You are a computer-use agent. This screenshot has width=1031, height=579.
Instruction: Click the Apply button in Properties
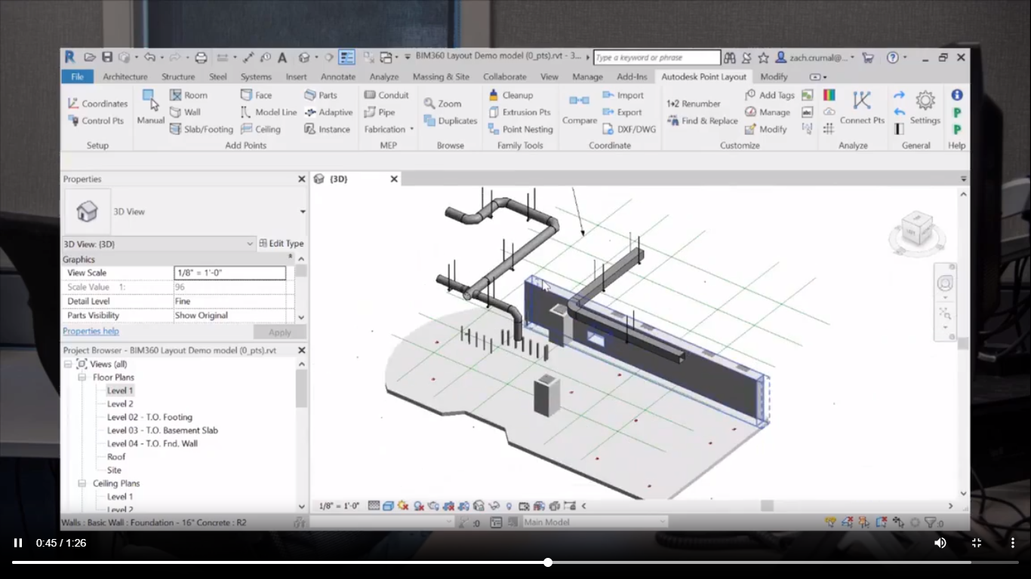click(280, 332)
